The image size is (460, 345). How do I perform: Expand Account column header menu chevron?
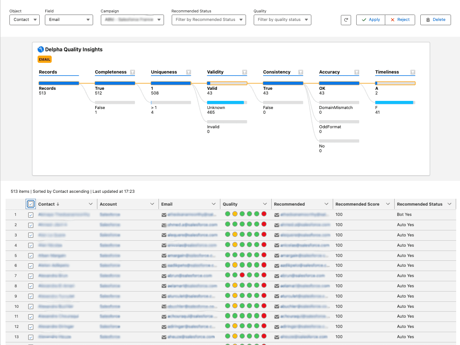click(x=152, y=204)
